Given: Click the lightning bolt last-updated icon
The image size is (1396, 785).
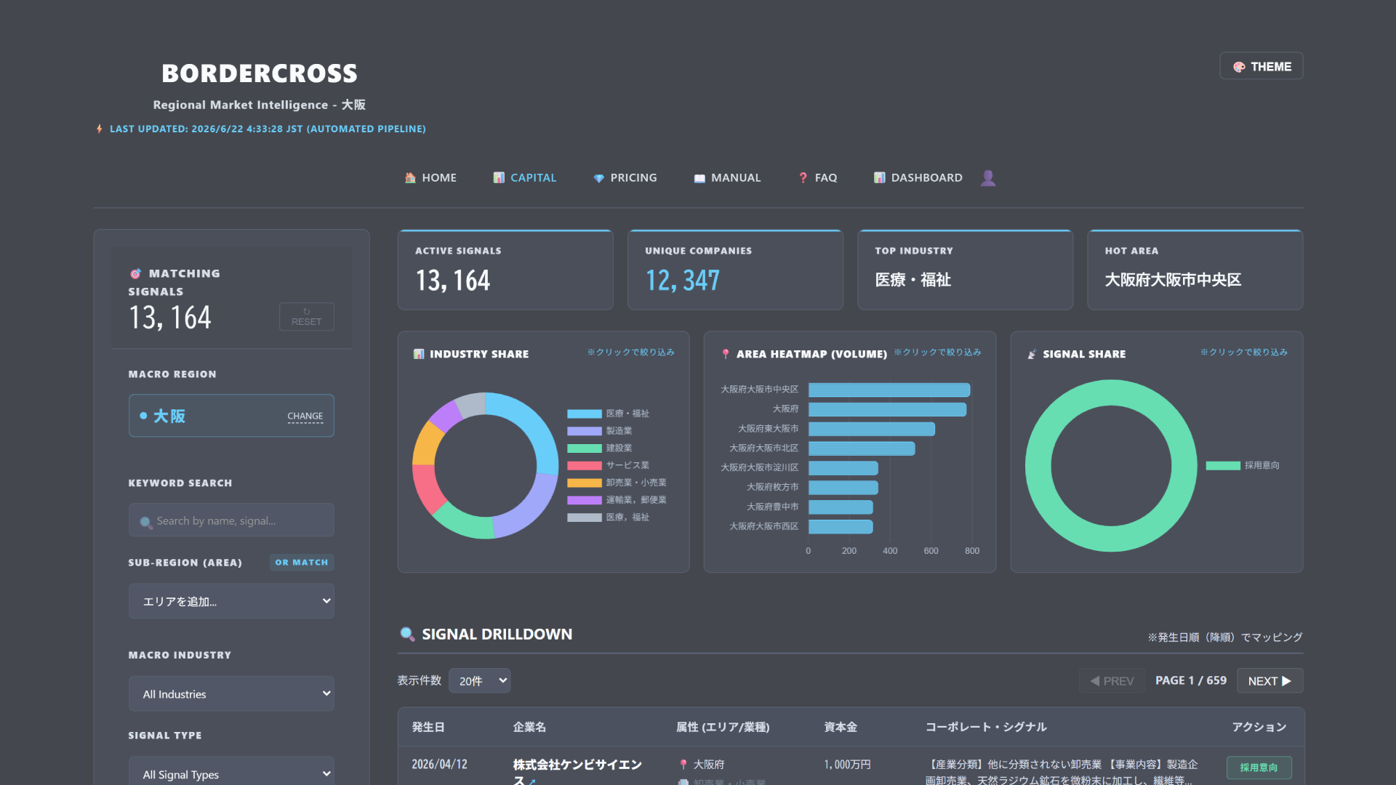Looking at the screenshot, I should click(100, 129).
